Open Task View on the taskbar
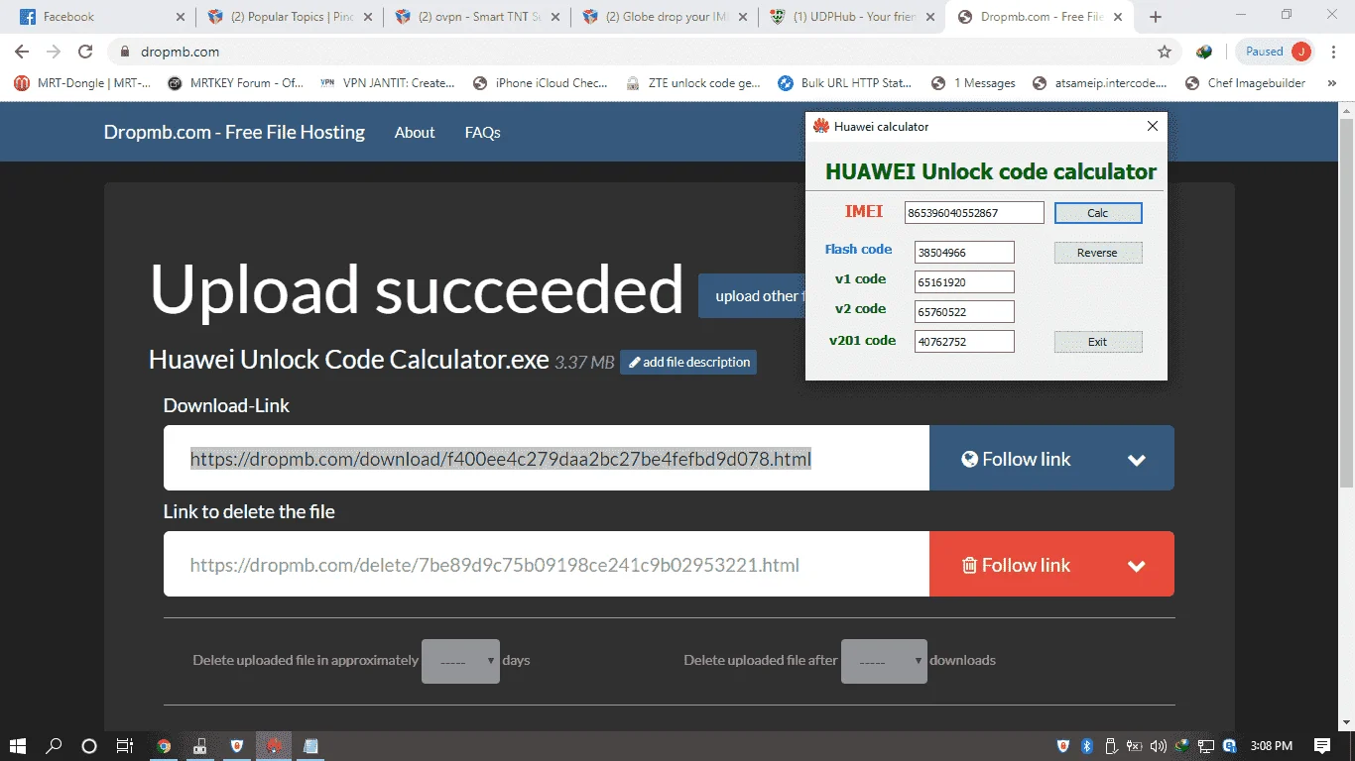The image size is (1355, 761). pos(125,746)
